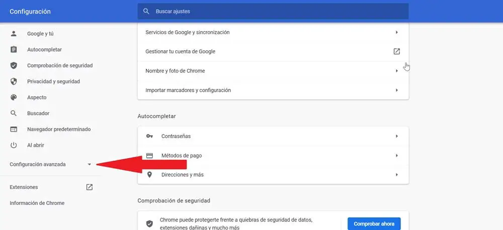This screenshot has width=503, height=230.
Task: Click the external link icon beside Extensiones
Action: [90, 187]
